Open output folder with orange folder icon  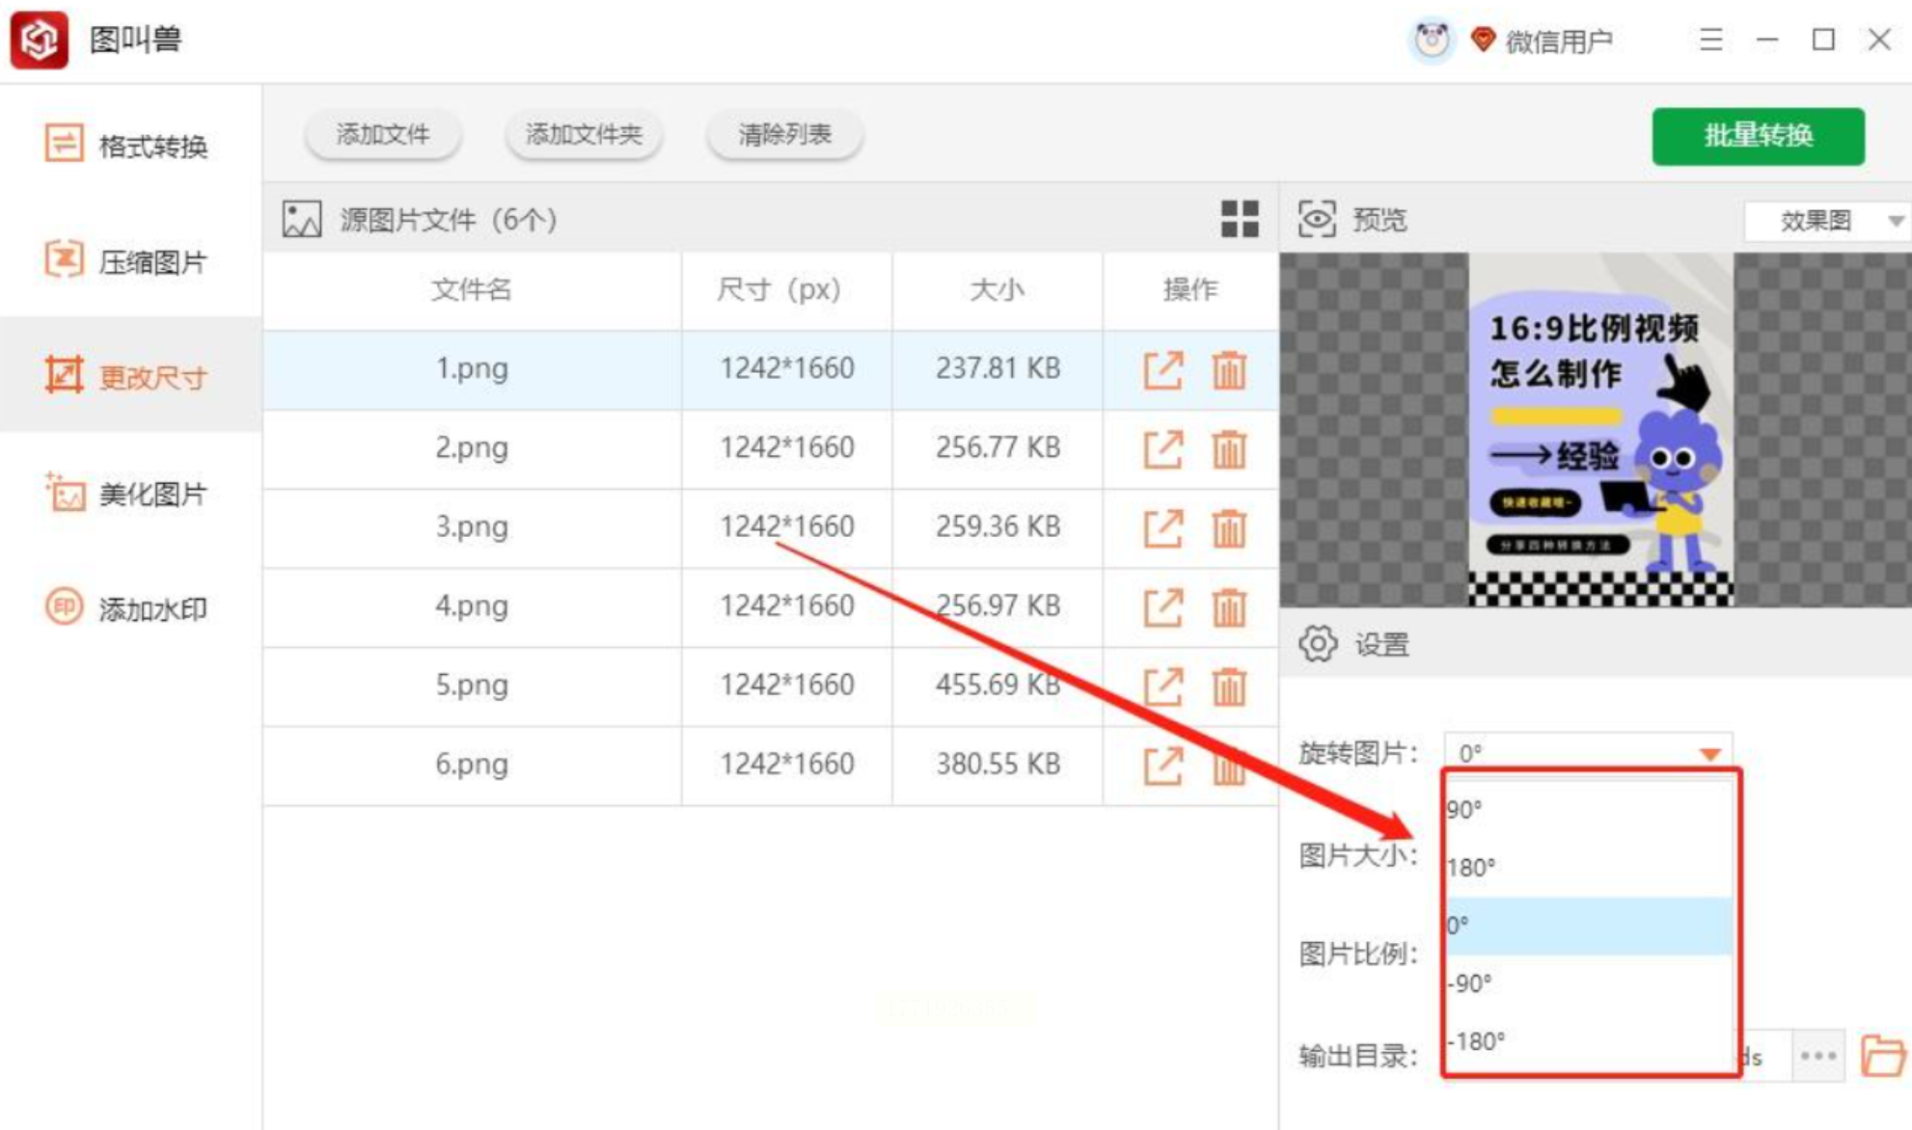pos(1880,1056)
